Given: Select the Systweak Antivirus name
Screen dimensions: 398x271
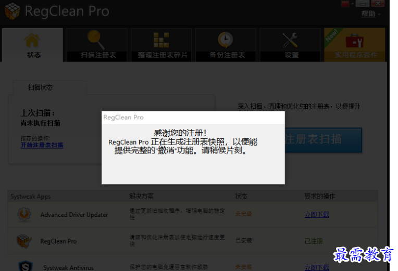Looking at the screenshot, I should click(68, 268).
